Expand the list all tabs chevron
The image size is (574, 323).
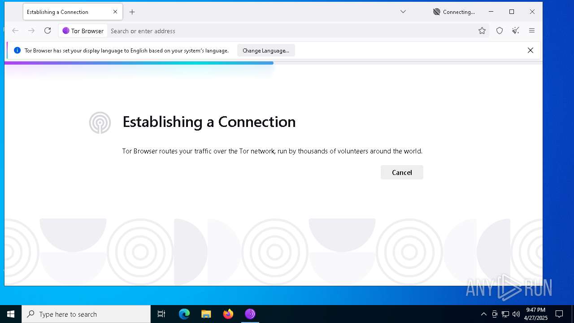pos(403,12)
